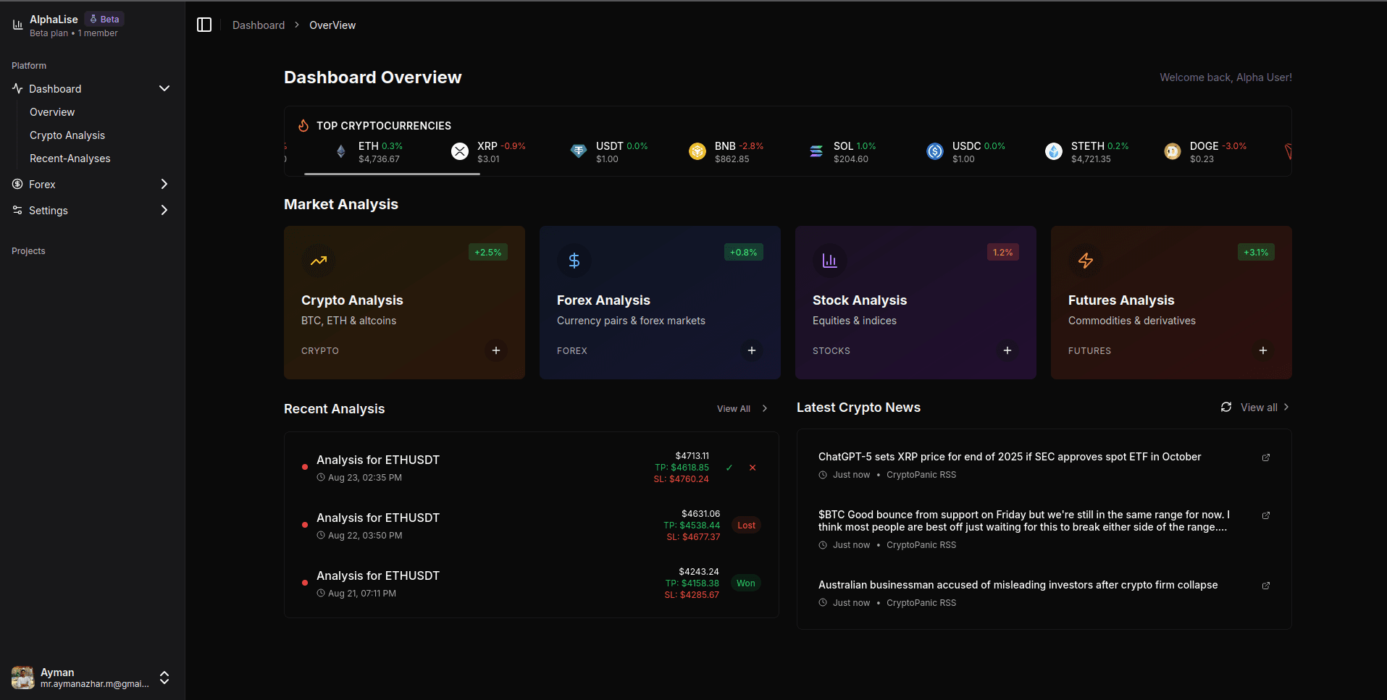Select Crypto Analysis in the sidebar

pos(67,135)
